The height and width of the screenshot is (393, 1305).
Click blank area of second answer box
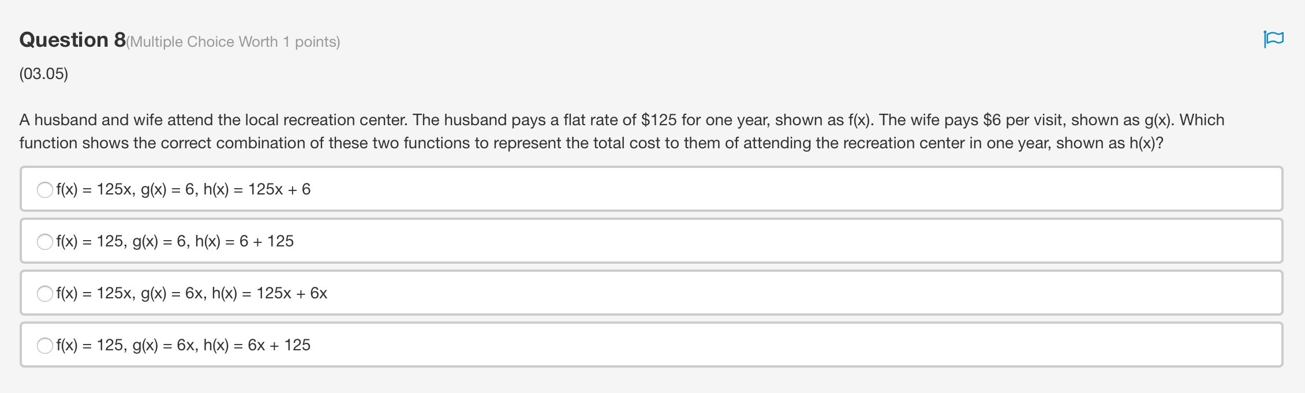tap(750, 241)
